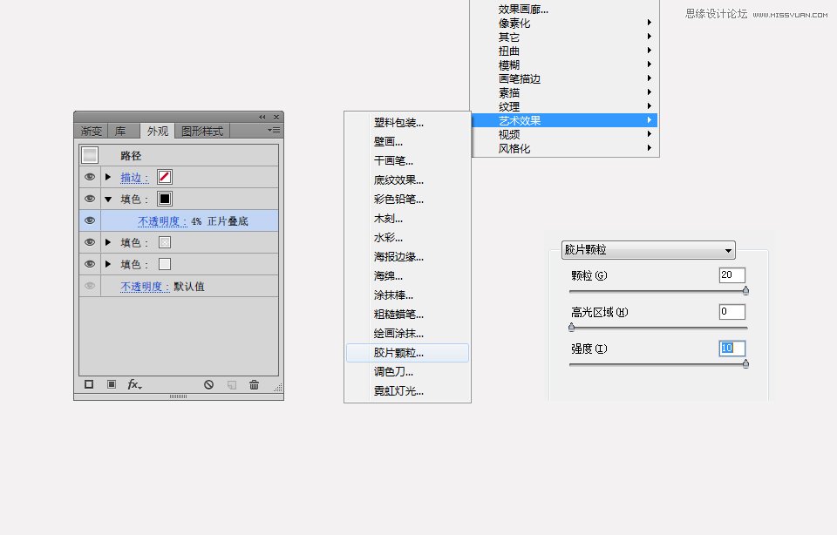837x535 pixels.
Task: Choose 壁画... effect
Action: 407,142
